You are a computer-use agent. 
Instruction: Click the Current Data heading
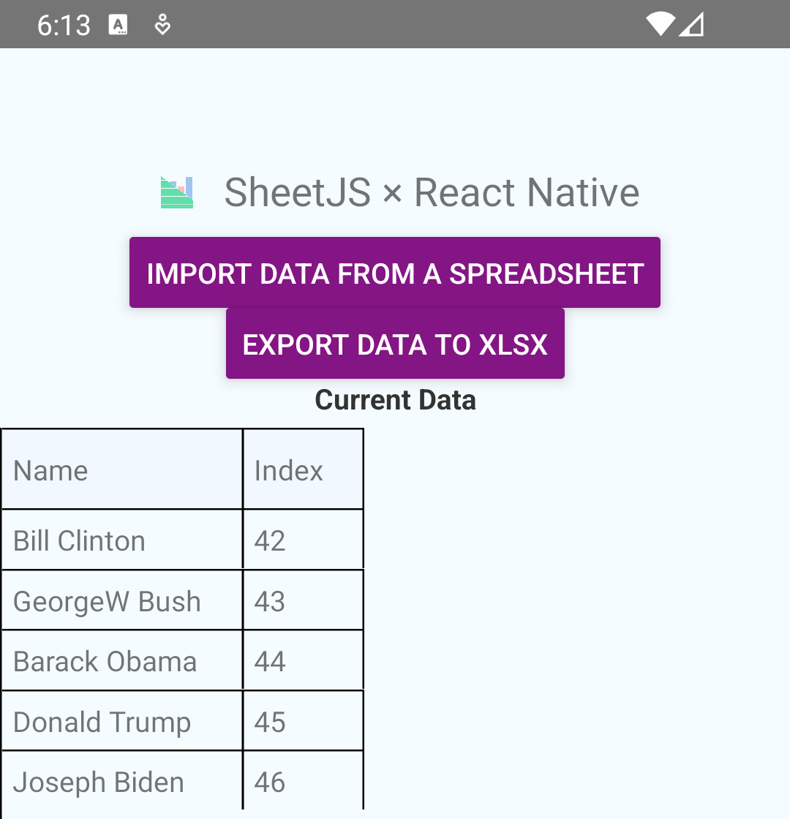[395, 399]
